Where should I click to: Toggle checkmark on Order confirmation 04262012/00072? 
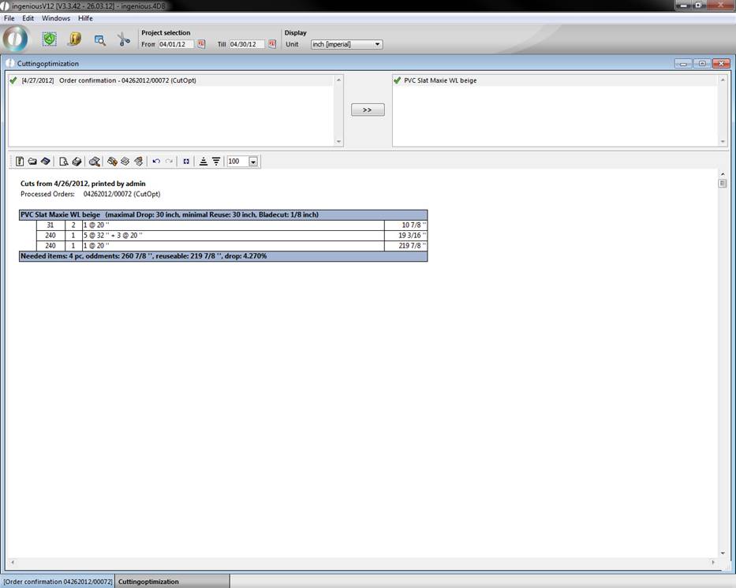tap(13, 80)
